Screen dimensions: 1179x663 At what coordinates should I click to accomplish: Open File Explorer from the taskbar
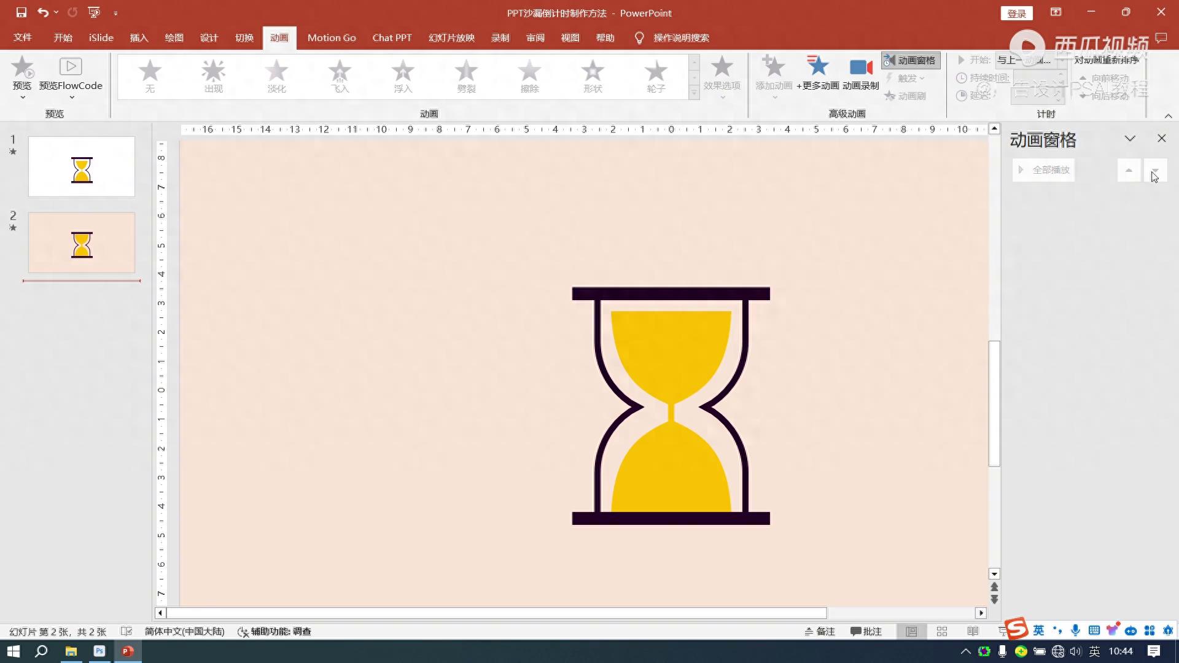71,651
